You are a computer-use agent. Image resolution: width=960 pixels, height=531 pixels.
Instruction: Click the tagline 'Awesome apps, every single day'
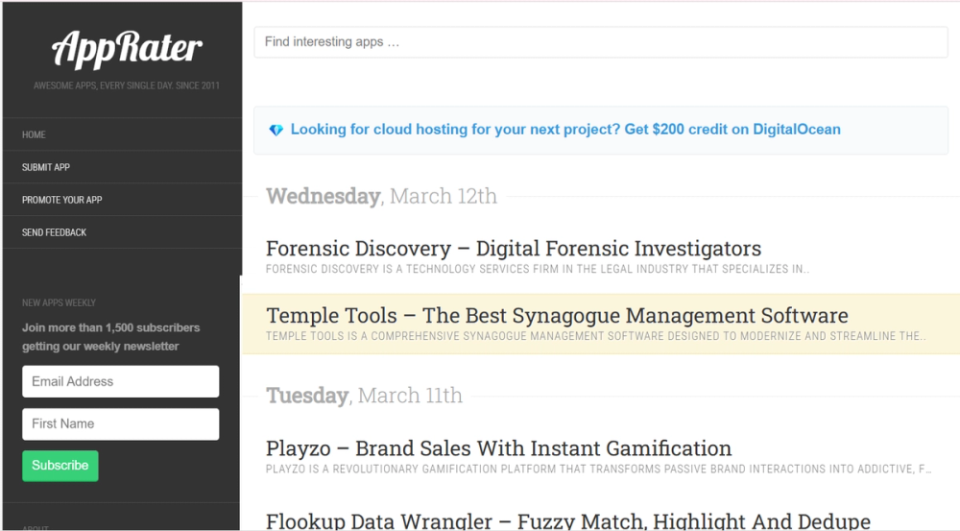pyautogui.click(x=126, y=85)
